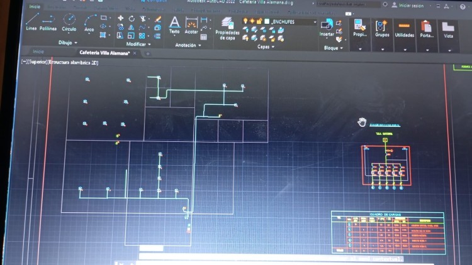The width and height of the screenshot is (472, 265).
Task: Activate the Move tool
Action: click(120, 18)
